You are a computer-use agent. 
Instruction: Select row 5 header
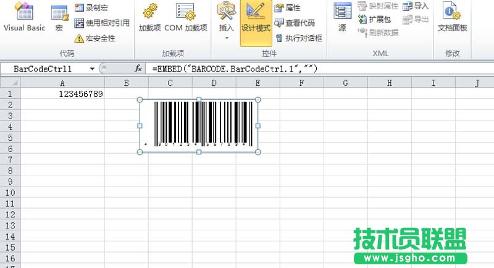[x=10, y=138]
